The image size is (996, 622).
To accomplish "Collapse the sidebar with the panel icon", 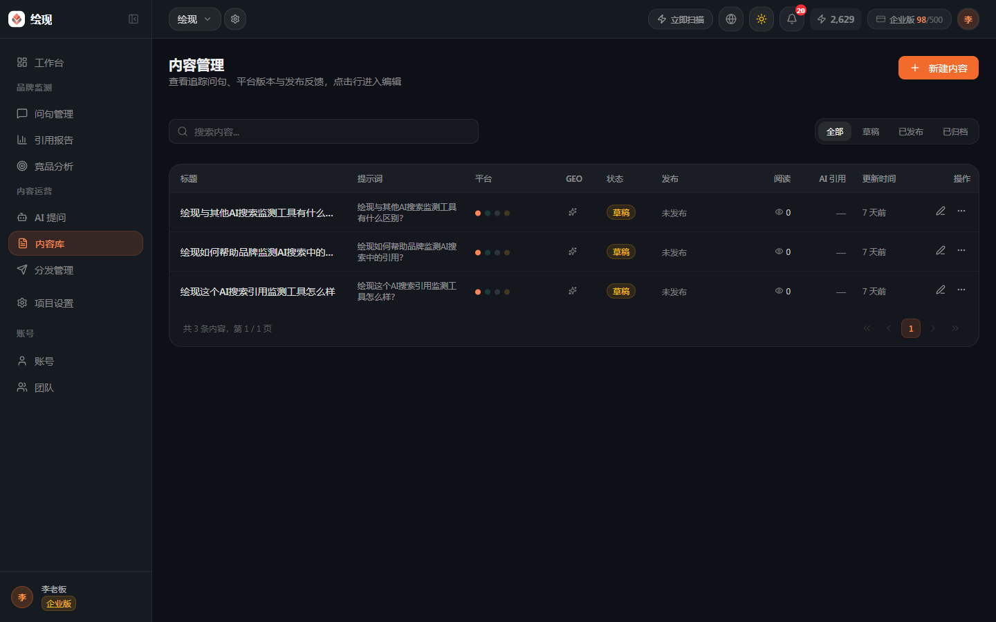I will pos(133,19).
